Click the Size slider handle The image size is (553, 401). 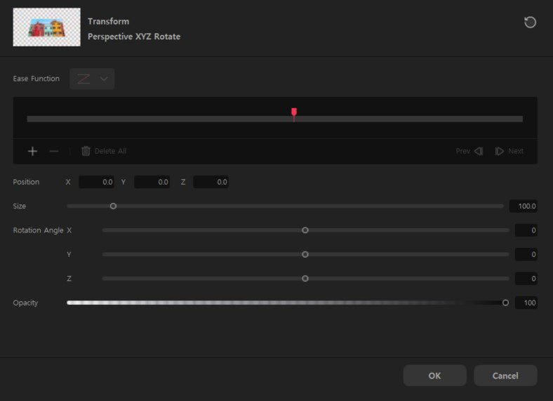click(113, 206)
